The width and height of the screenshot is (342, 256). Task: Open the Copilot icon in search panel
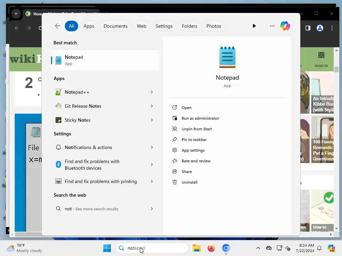pos(285,26)
